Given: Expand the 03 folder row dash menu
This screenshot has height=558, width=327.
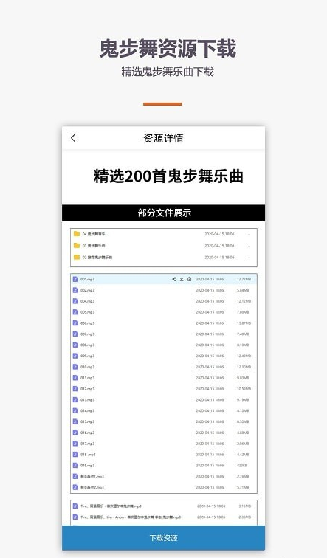Looking at the screenshot, I should (249, 246).
